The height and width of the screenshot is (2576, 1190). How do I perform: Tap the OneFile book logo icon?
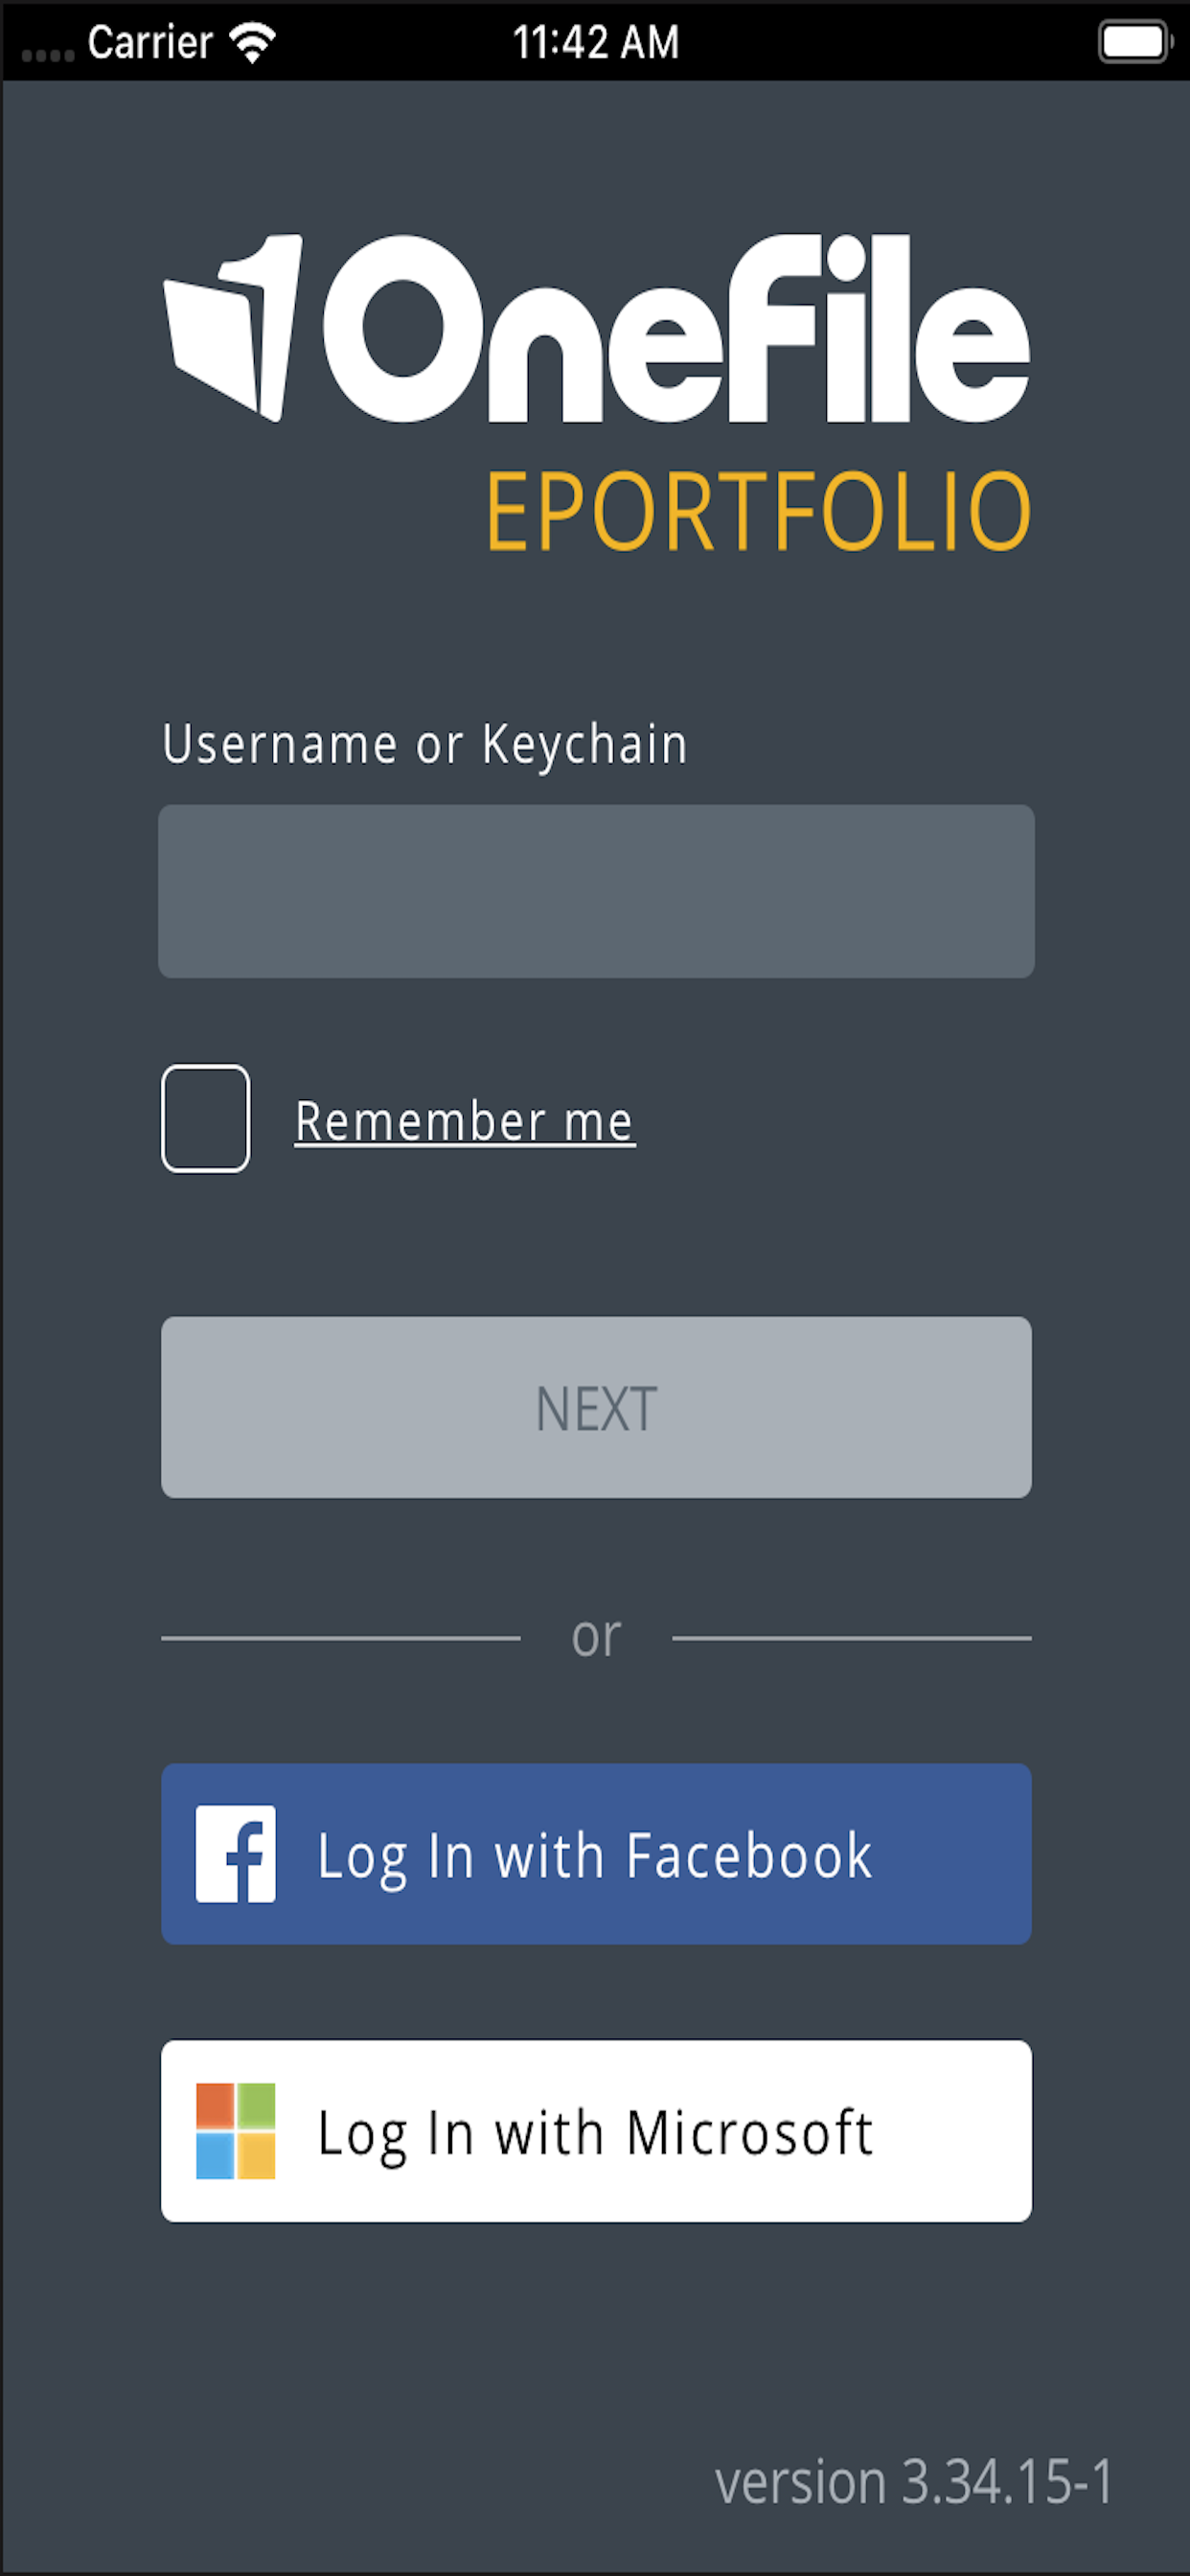(233, 328)
